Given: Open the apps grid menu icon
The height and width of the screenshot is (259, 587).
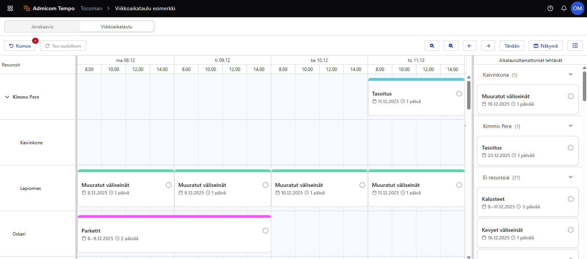Looking at the screenshot, I should [10, 8].
